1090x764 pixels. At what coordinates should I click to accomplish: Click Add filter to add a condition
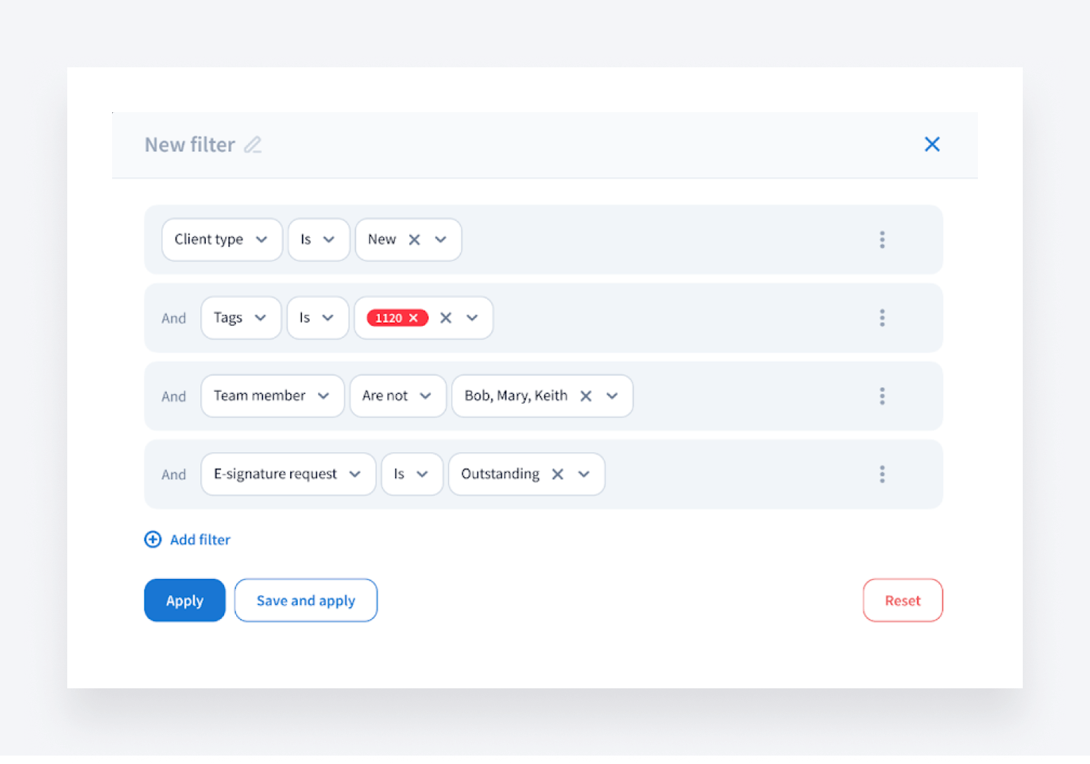(188, 540)
